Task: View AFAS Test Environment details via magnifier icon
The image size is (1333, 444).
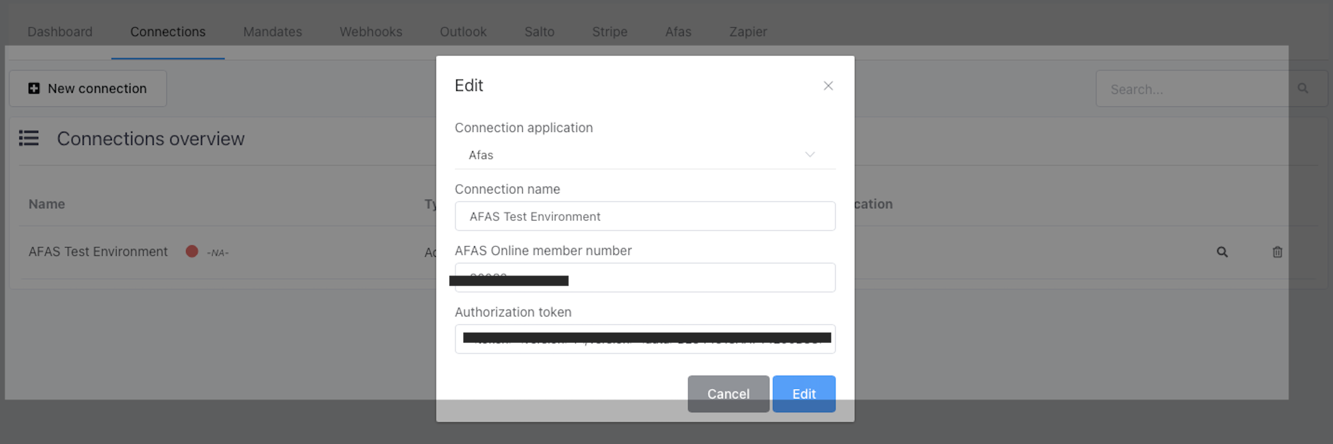Action: point(1222,252)
